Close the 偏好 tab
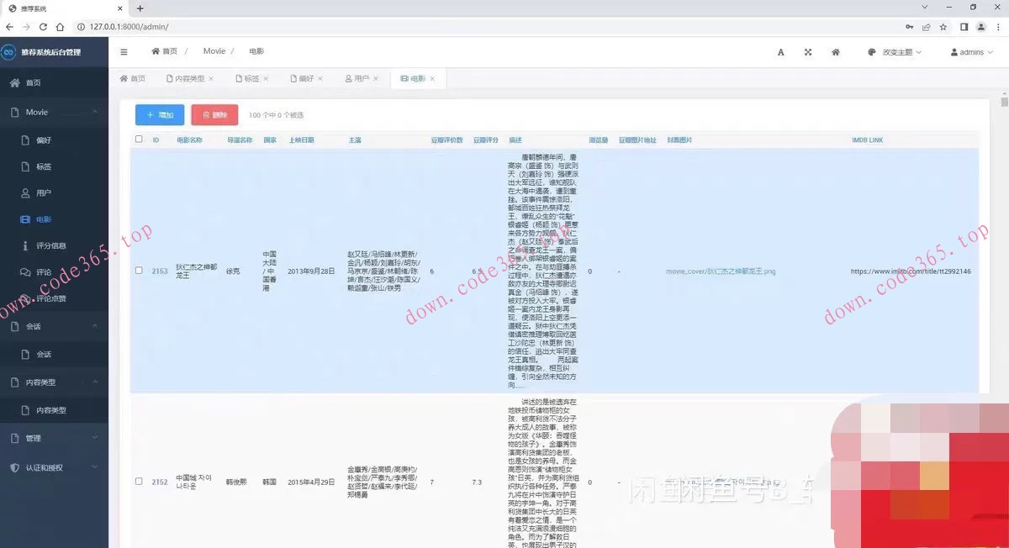The width and height of the screenshot is (1009, 548). pyautogui.click(x=320, y=78)
